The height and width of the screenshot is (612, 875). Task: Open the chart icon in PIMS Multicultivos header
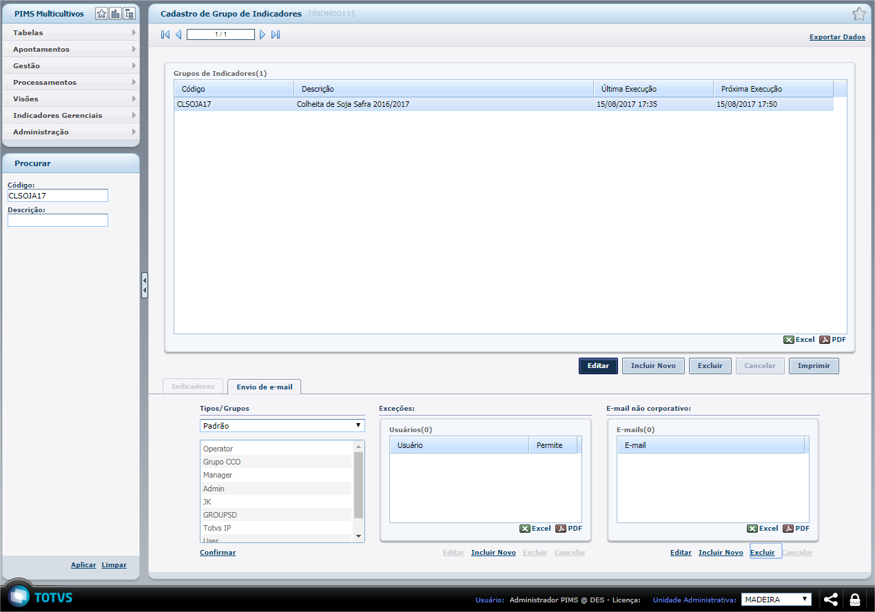(x=115, y=14)
